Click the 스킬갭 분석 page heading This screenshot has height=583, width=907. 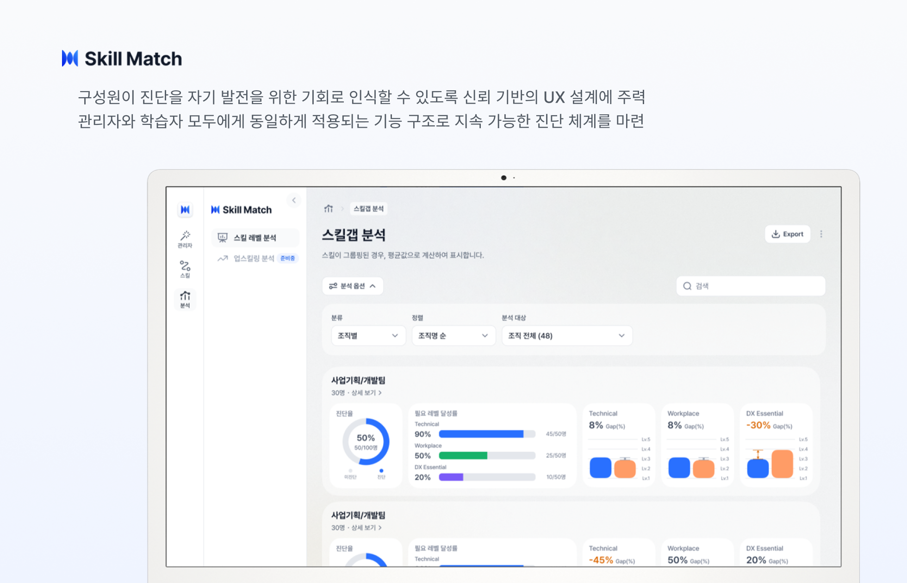coord(354,235)
